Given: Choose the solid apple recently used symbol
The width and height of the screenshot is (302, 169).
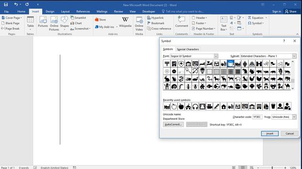Looking at the screenshot, I should tap(181, 107).
